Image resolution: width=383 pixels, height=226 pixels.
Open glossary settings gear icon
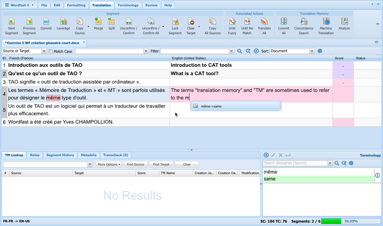(351, 163)
